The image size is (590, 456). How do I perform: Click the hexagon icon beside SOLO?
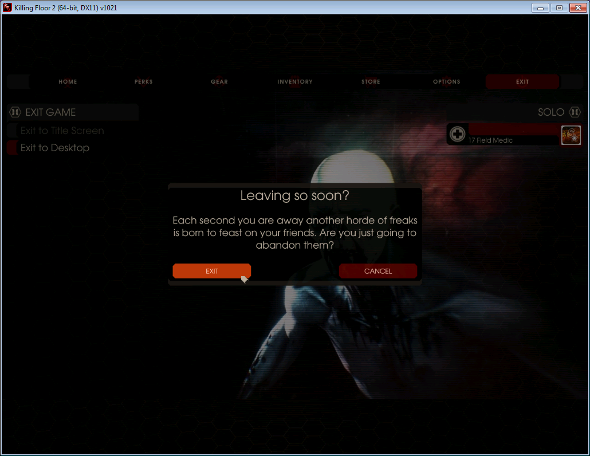coord(575,112)
